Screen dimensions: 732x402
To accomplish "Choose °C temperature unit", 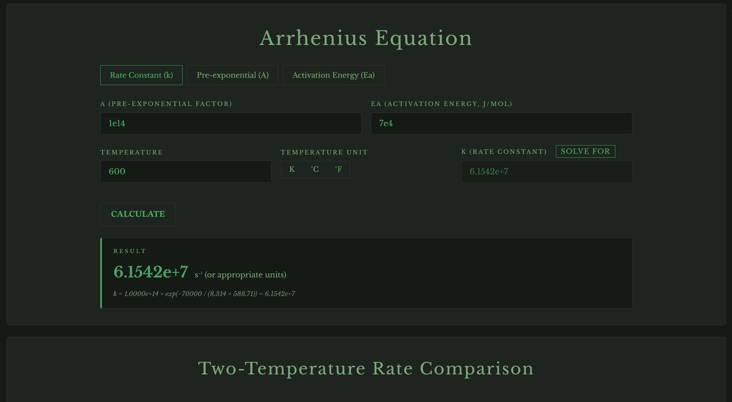I will [315, 169].
